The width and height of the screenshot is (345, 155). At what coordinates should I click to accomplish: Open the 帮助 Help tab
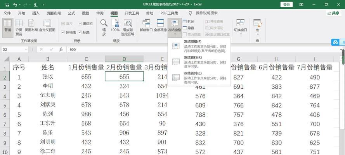pyautogui.click(x=150, y=13)
